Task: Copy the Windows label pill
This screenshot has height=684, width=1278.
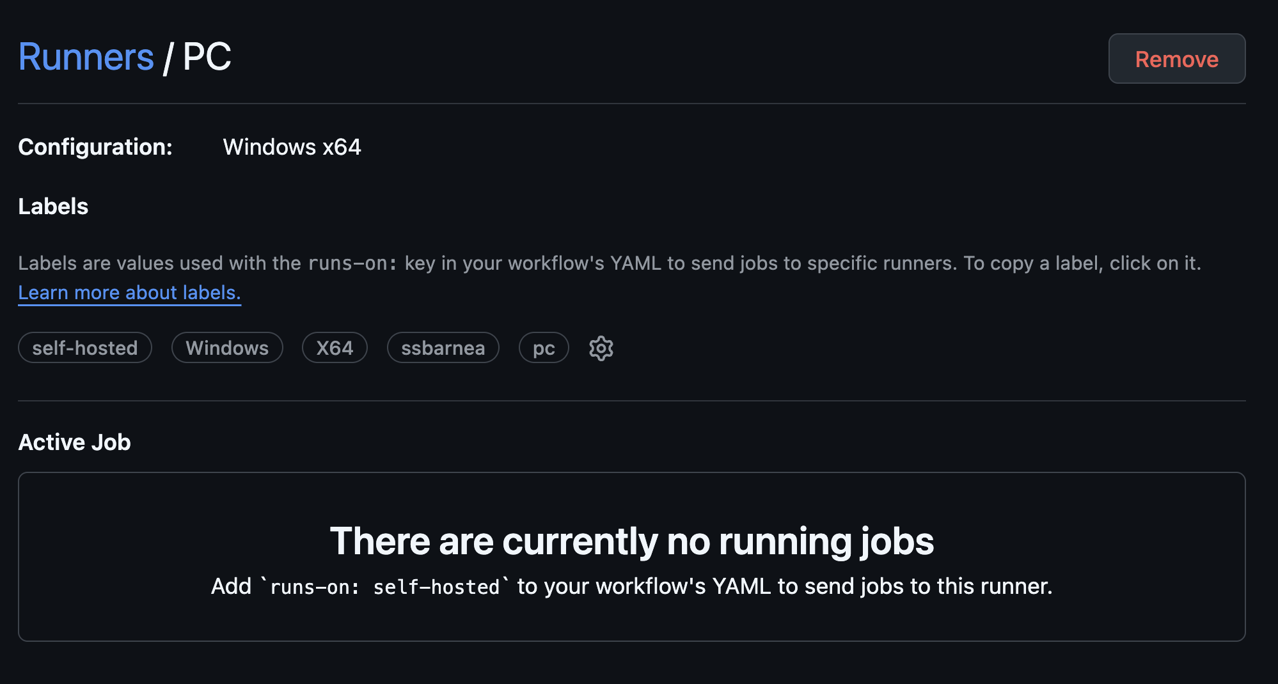Action: pyautogui.click(x=227, y=348)
